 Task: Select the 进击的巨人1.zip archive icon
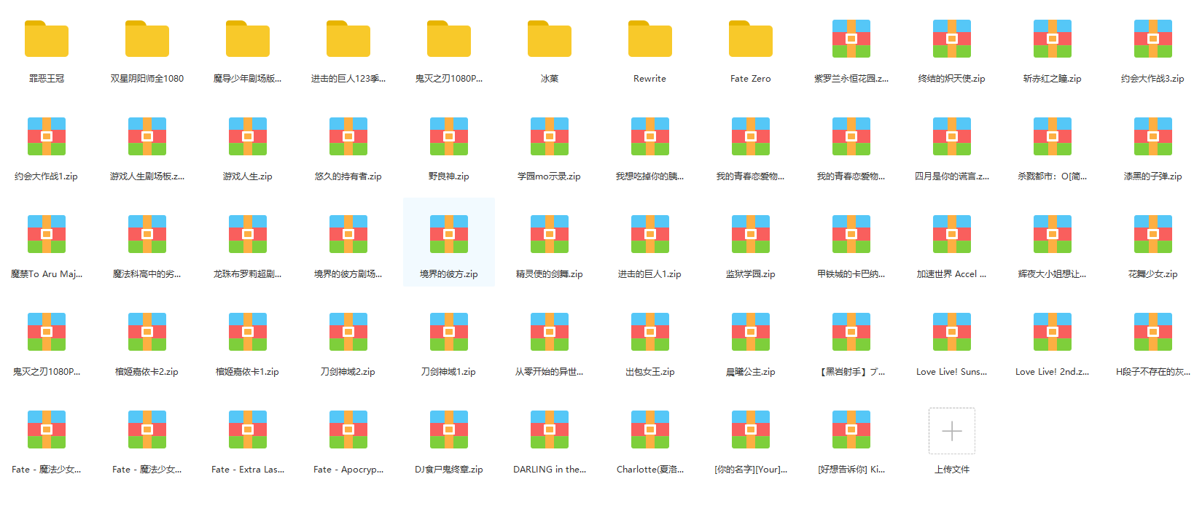pos(650,234)
